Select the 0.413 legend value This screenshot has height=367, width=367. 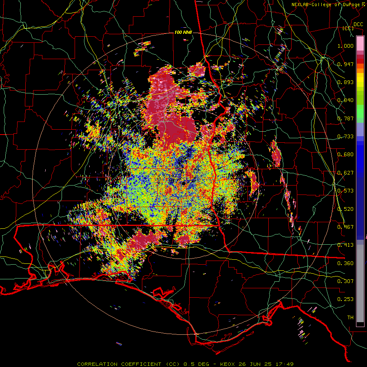click(x=345, y=245)
